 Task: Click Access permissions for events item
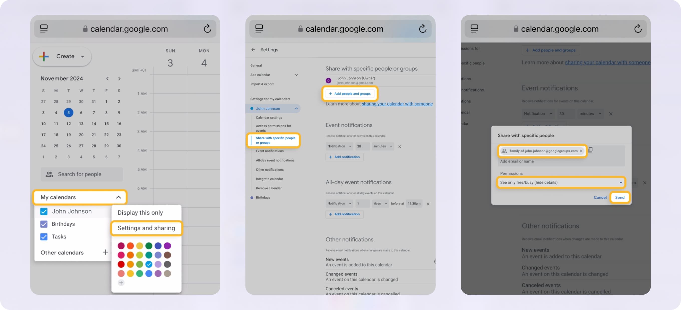273,128
